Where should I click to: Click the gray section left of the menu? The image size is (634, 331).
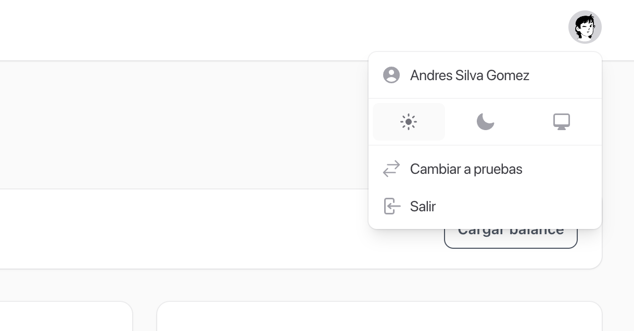pos(182,125)
